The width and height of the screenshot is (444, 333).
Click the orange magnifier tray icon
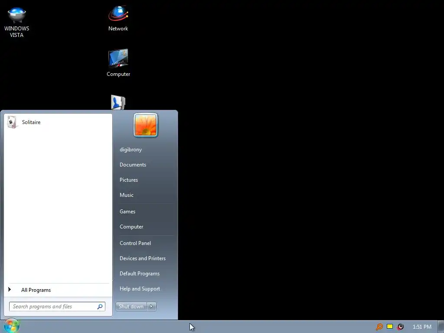[379, 327]
